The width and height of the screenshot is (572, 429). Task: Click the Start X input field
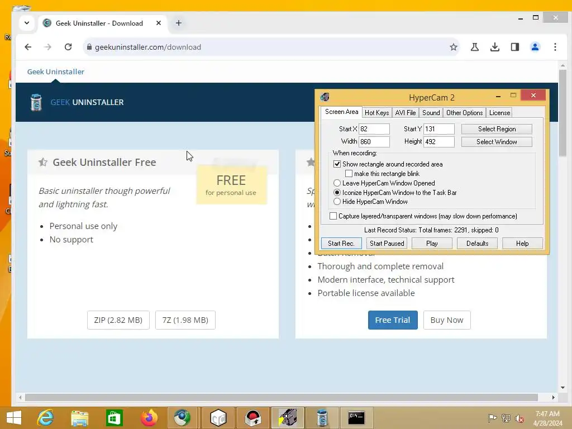point(374,129)
